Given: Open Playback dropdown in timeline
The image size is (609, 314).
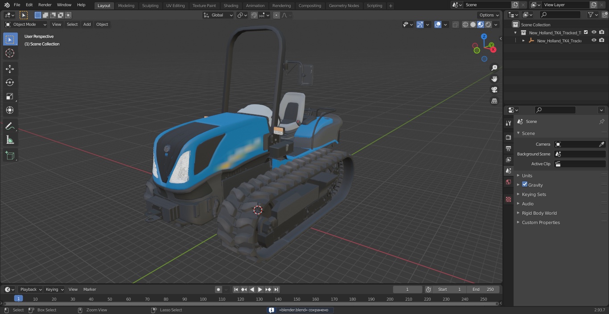Looking at the screenshot, I should (x=31, y=290).
